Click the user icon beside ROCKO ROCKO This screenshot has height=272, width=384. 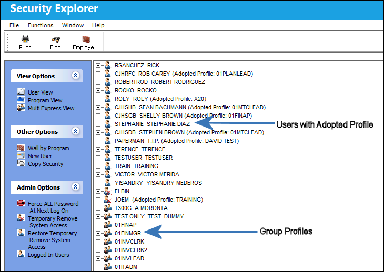pos(107,90)
